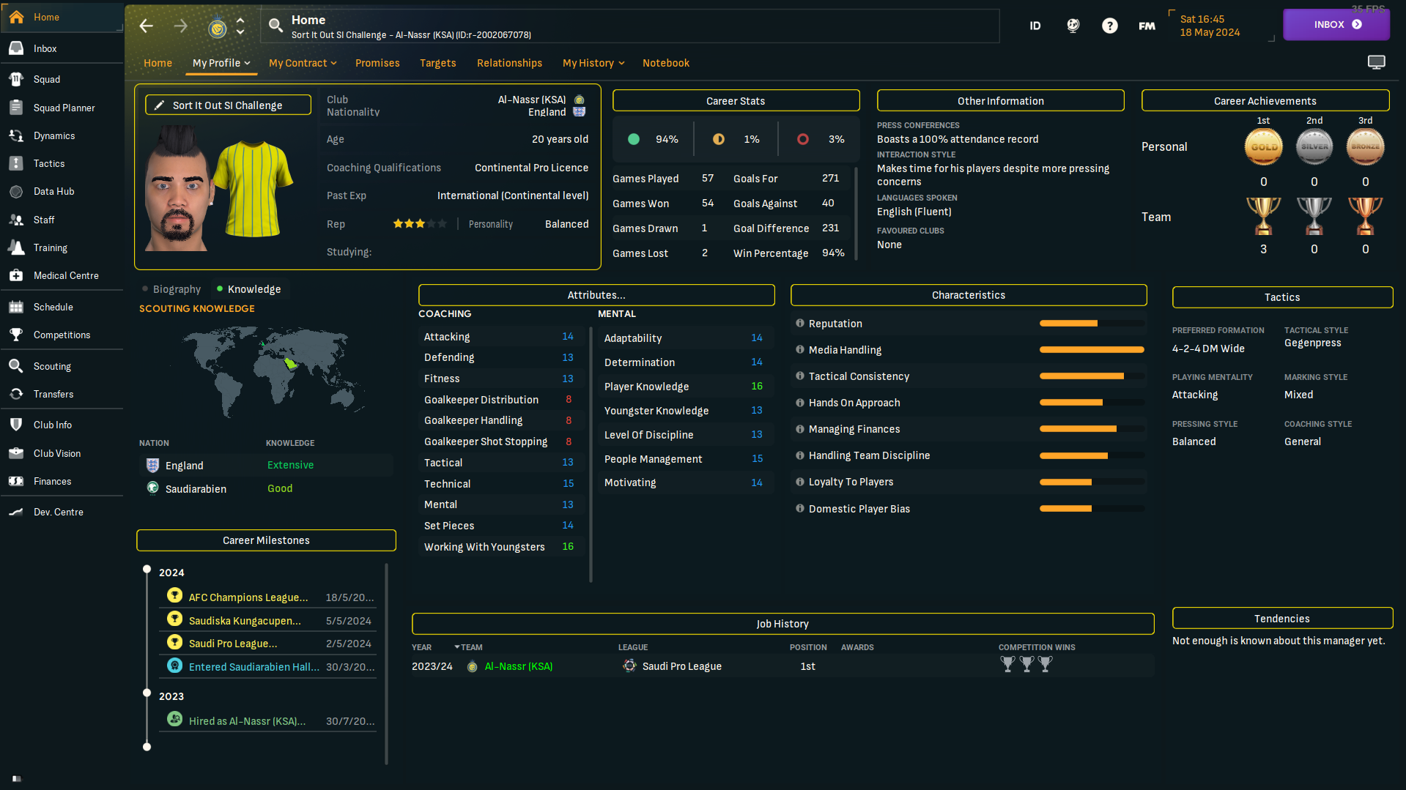The image size is (1406, 790).
Task: Open the Club Vision sidebar icon
Action: (16, 453)
